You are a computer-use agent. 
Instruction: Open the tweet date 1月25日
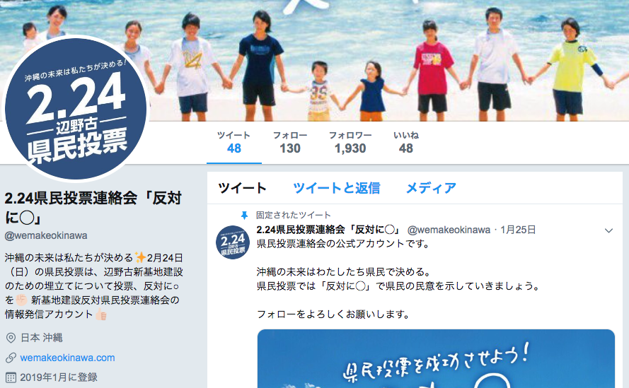point(518,230)
